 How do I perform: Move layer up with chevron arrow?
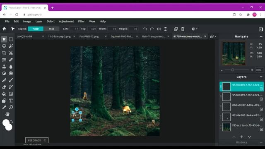(234, 137)
